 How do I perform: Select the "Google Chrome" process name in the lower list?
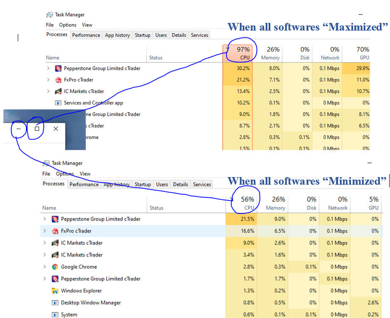79,267
